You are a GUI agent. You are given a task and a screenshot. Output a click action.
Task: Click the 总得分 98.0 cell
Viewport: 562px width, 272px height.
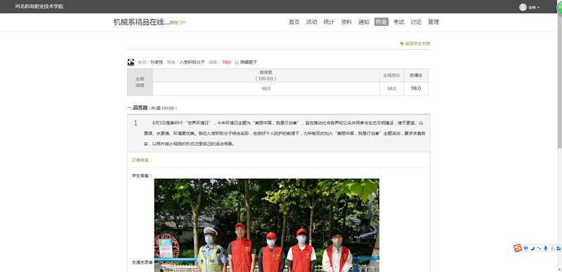point(416,88)
